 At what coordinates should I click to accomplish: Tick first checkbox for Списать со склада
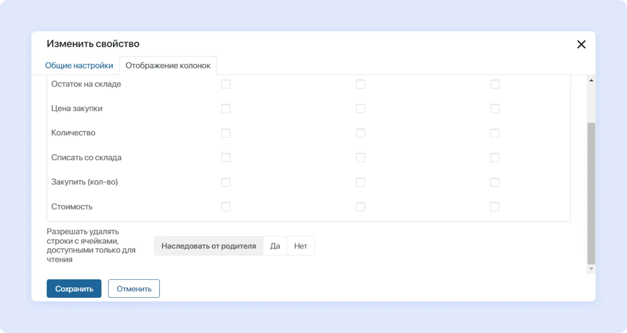(x=226, y=158)
